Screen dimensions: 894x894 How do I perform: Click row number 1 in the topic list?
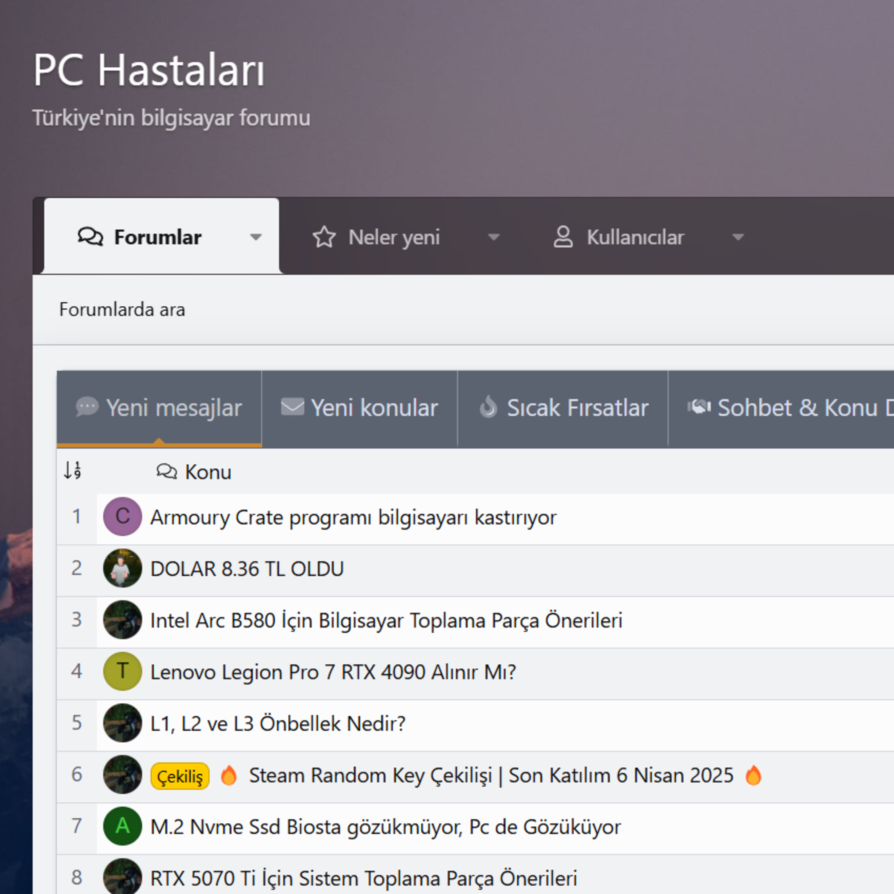tap(76, 516)
